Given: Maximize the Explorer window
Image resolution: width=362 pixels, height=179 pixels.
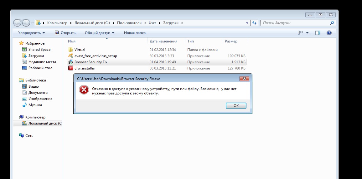Looking at the screenshot, I should (320, 15).
